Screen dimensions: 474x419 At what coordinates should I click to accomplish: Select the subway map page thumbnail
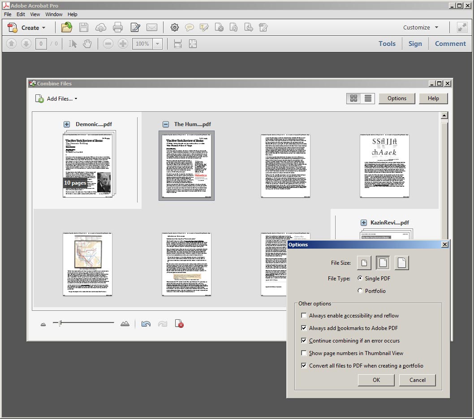[x=87, y=264]
